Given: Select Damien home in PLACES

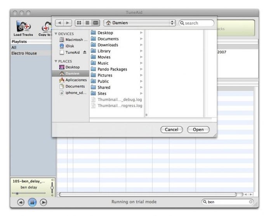Looking at the screenshot, I should [71, 74].
